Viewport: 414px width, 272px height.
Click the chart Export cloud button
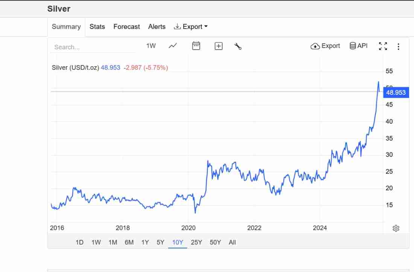point(325,46)
